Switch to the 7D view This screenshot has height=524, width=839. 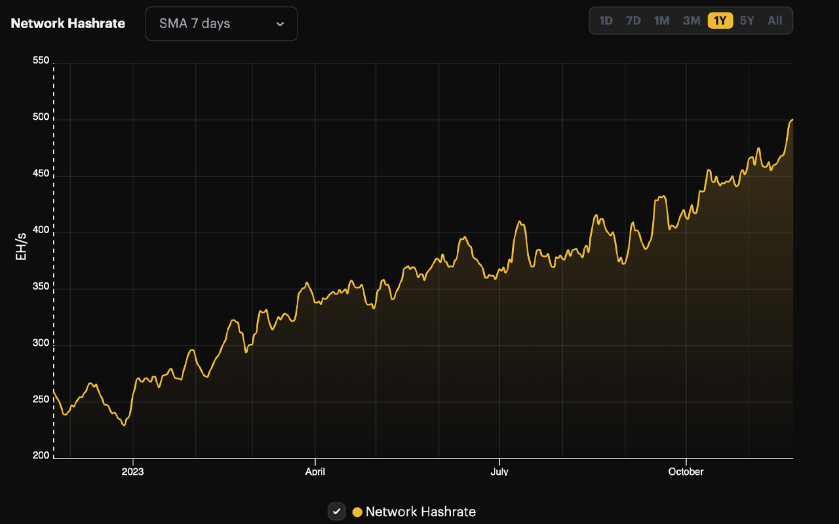click(x=633, y=20)
